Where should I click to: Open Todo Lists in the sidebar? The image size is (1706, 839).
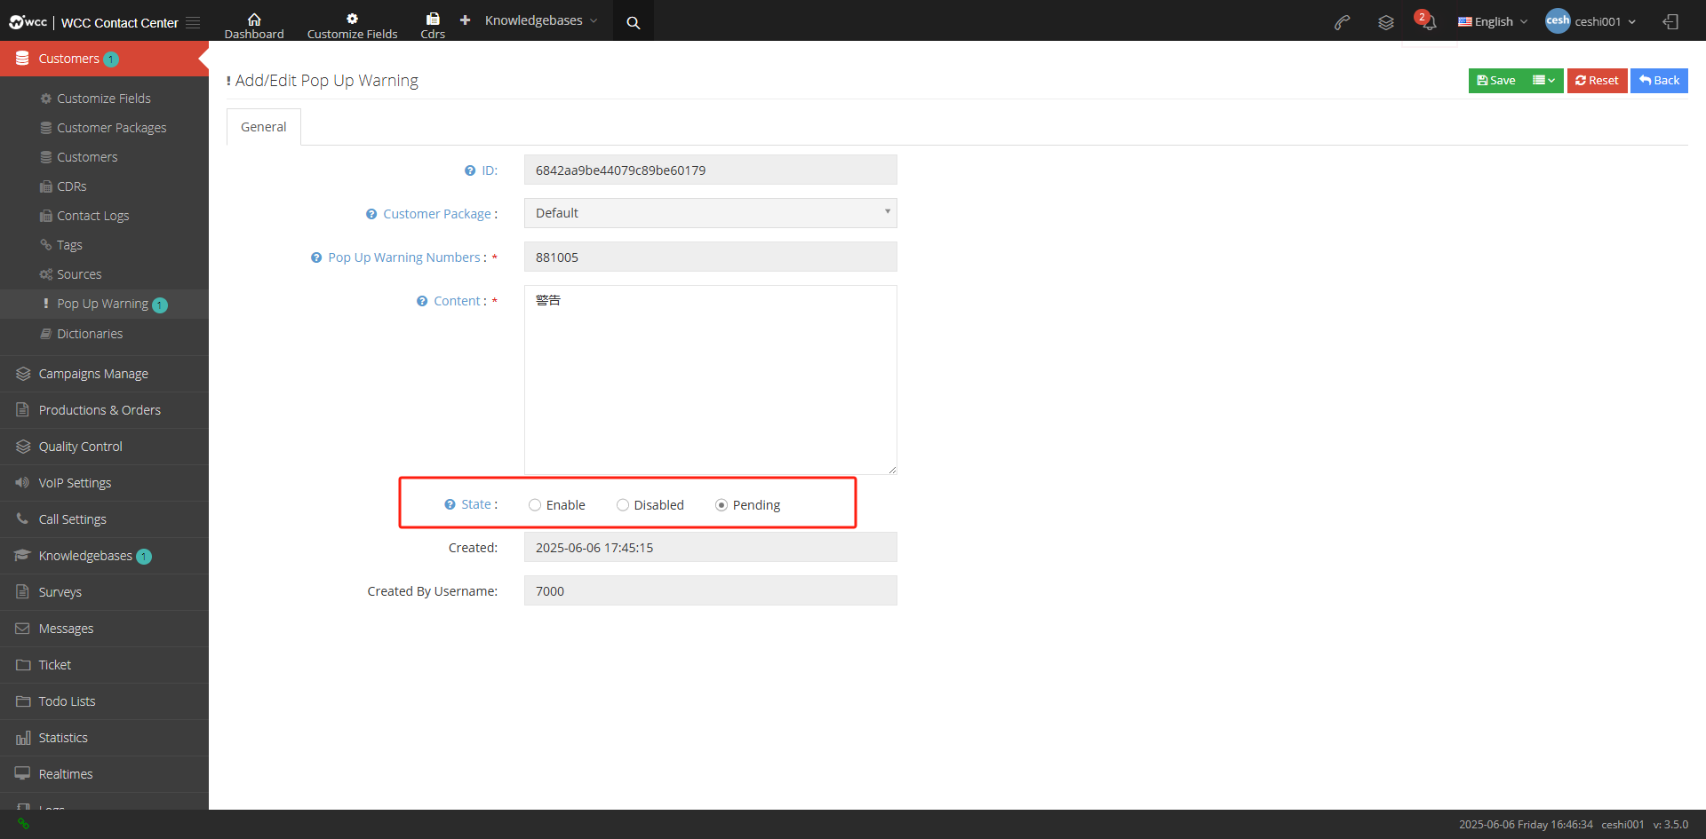point(105,701)
